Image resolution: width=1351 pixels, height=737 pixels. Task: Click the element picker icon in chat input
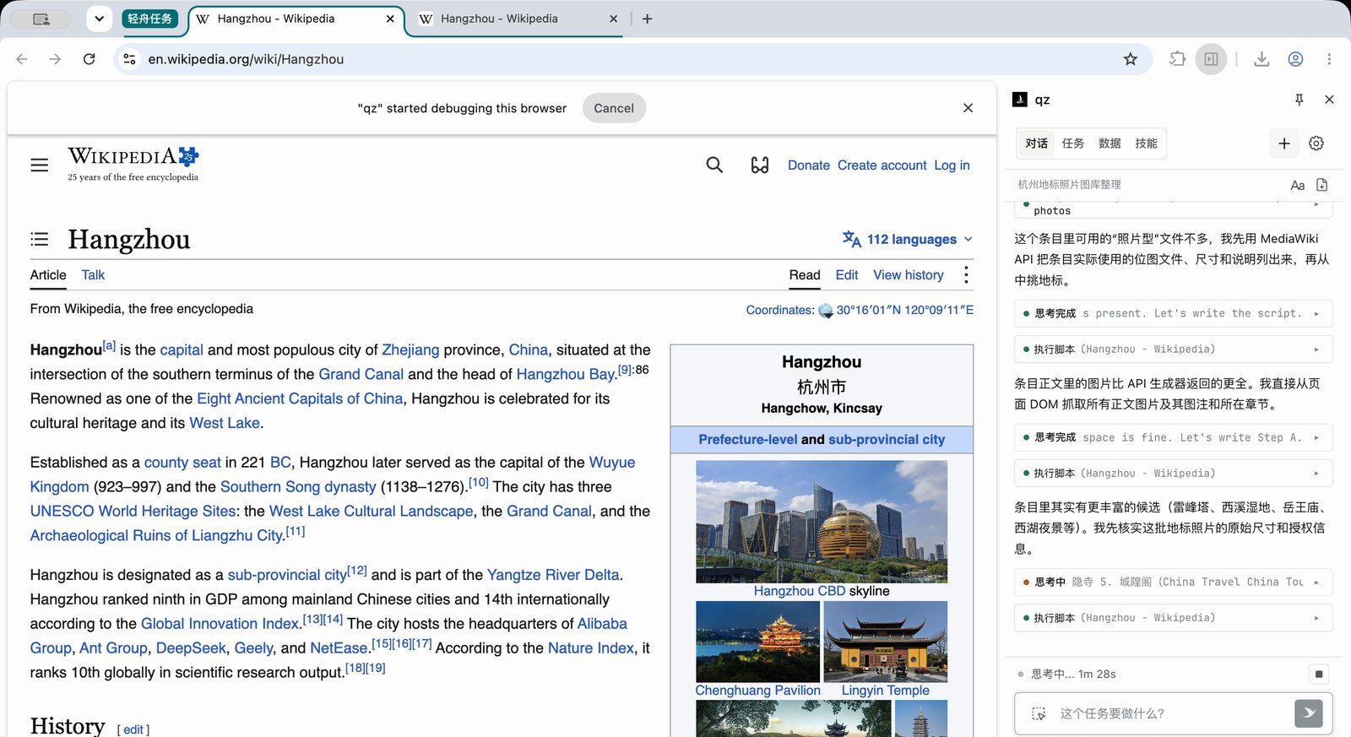pos(1039,714)
